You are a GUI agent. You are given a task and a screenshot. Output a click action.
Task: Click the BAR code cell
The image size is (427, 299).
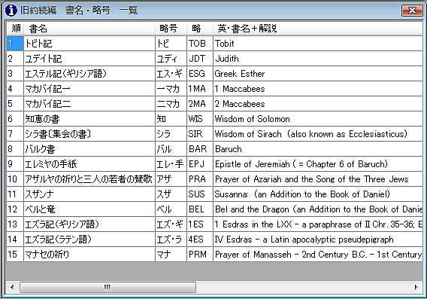tap(200, 149)
